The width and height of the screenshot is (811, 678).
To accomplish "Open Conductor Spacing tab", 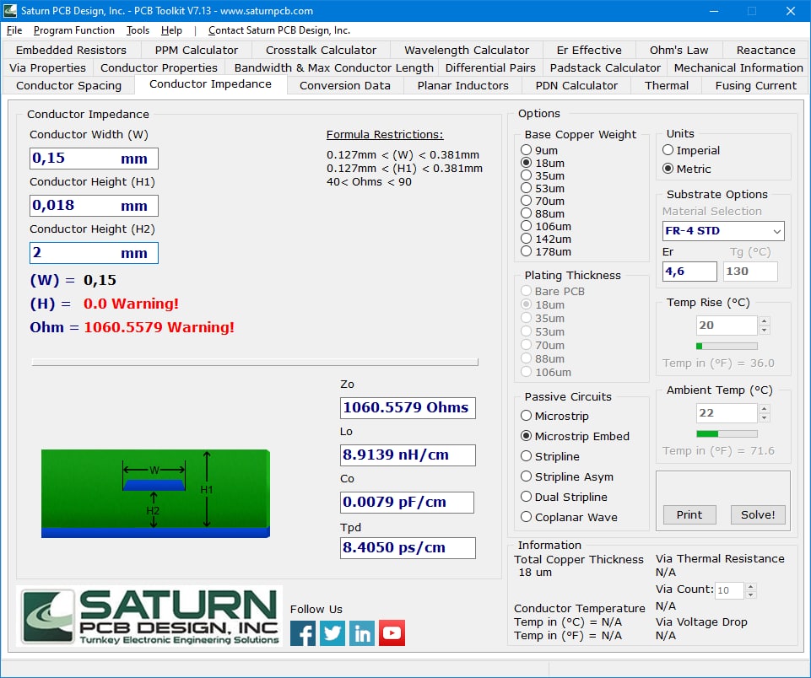I will coord(69,85).
